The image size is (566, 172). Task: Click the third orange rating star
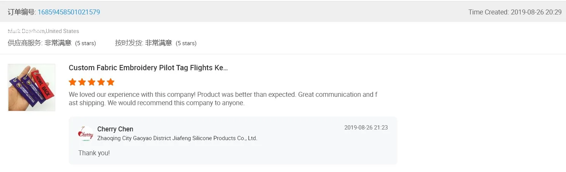(91, 82)
